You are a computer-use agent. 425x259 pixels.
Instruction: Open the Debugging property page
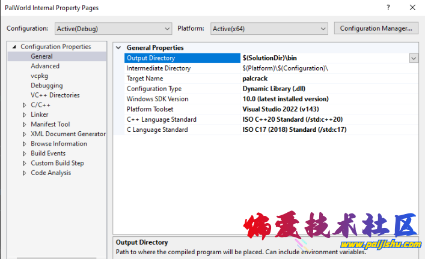pyautogui.click(x=46, y=85)
